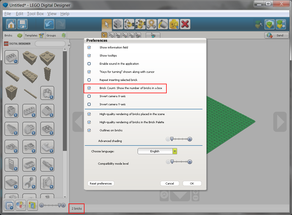Select the Hinge tool
This screenshot has width=292, height=215.
tap(129, 24)
